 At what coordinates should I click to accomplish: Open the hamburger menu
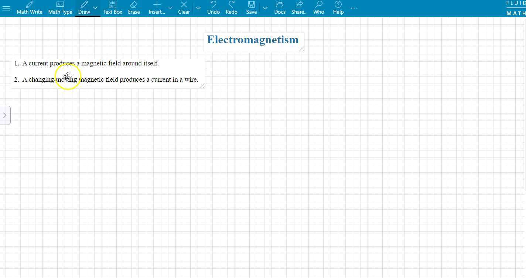(6, 8)
